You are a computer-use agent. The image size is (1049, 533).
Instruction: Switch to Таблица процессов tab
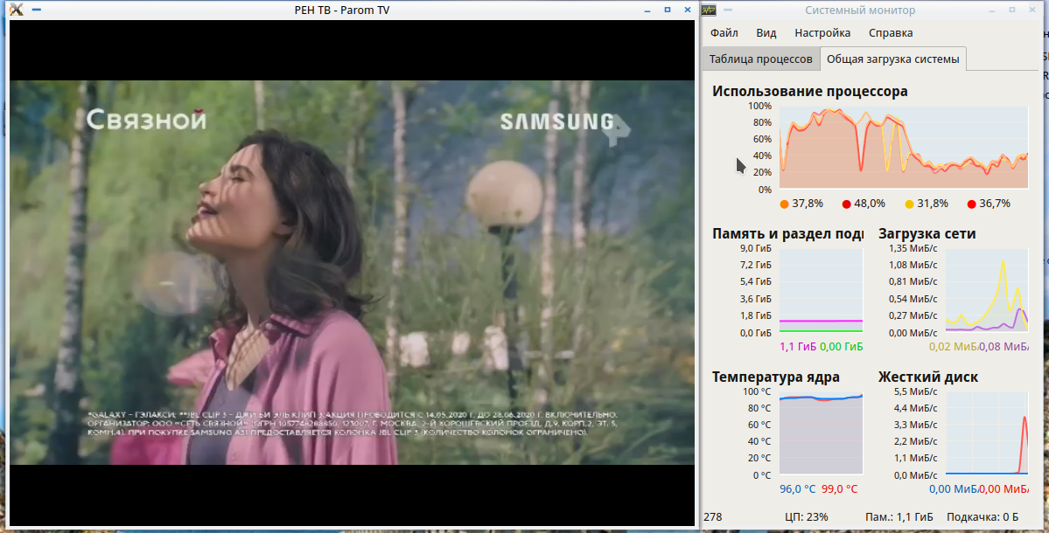pos(760,59)
